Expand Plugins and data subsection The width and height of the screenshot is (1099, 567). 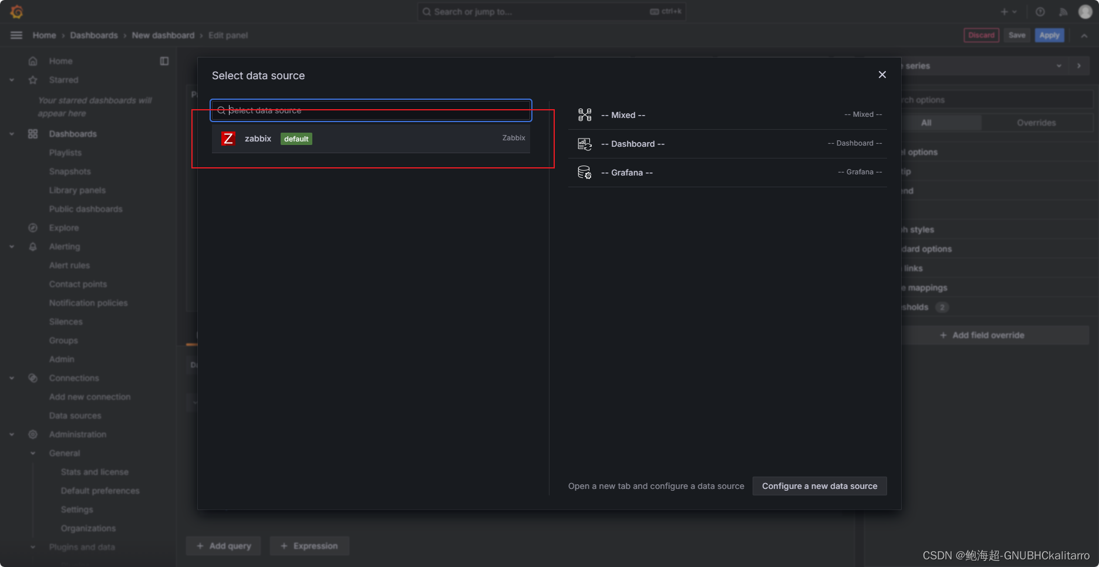point(33,547)
